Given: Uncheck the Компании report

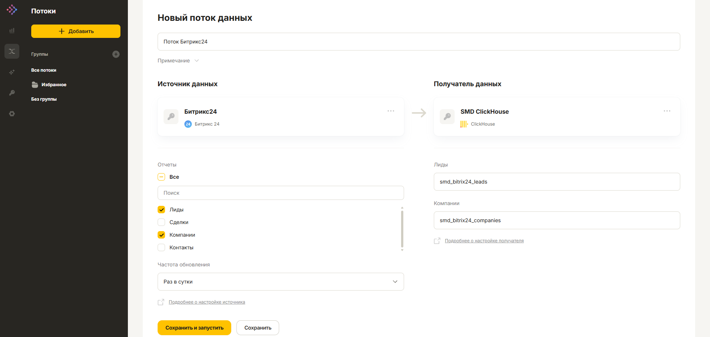Looking at the screenshot, I should point(161,235).
